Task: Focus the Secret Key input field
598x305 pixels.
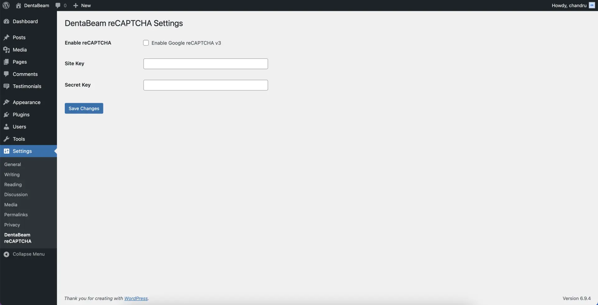Action: coord(206,85)
